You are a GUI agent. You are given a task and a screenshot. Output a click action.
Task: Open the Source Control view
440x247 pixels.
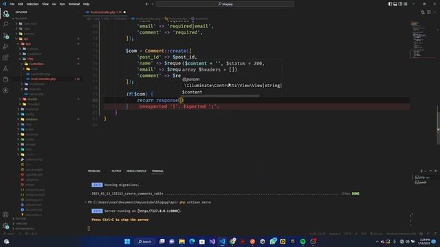[5, 36]
